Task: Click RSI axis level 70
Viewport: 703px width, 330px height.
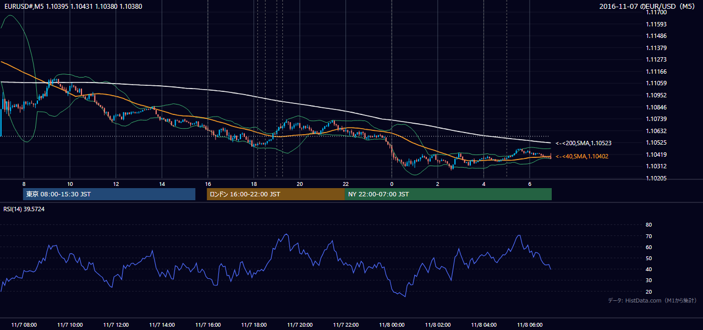Action: [x=649, y=236]
